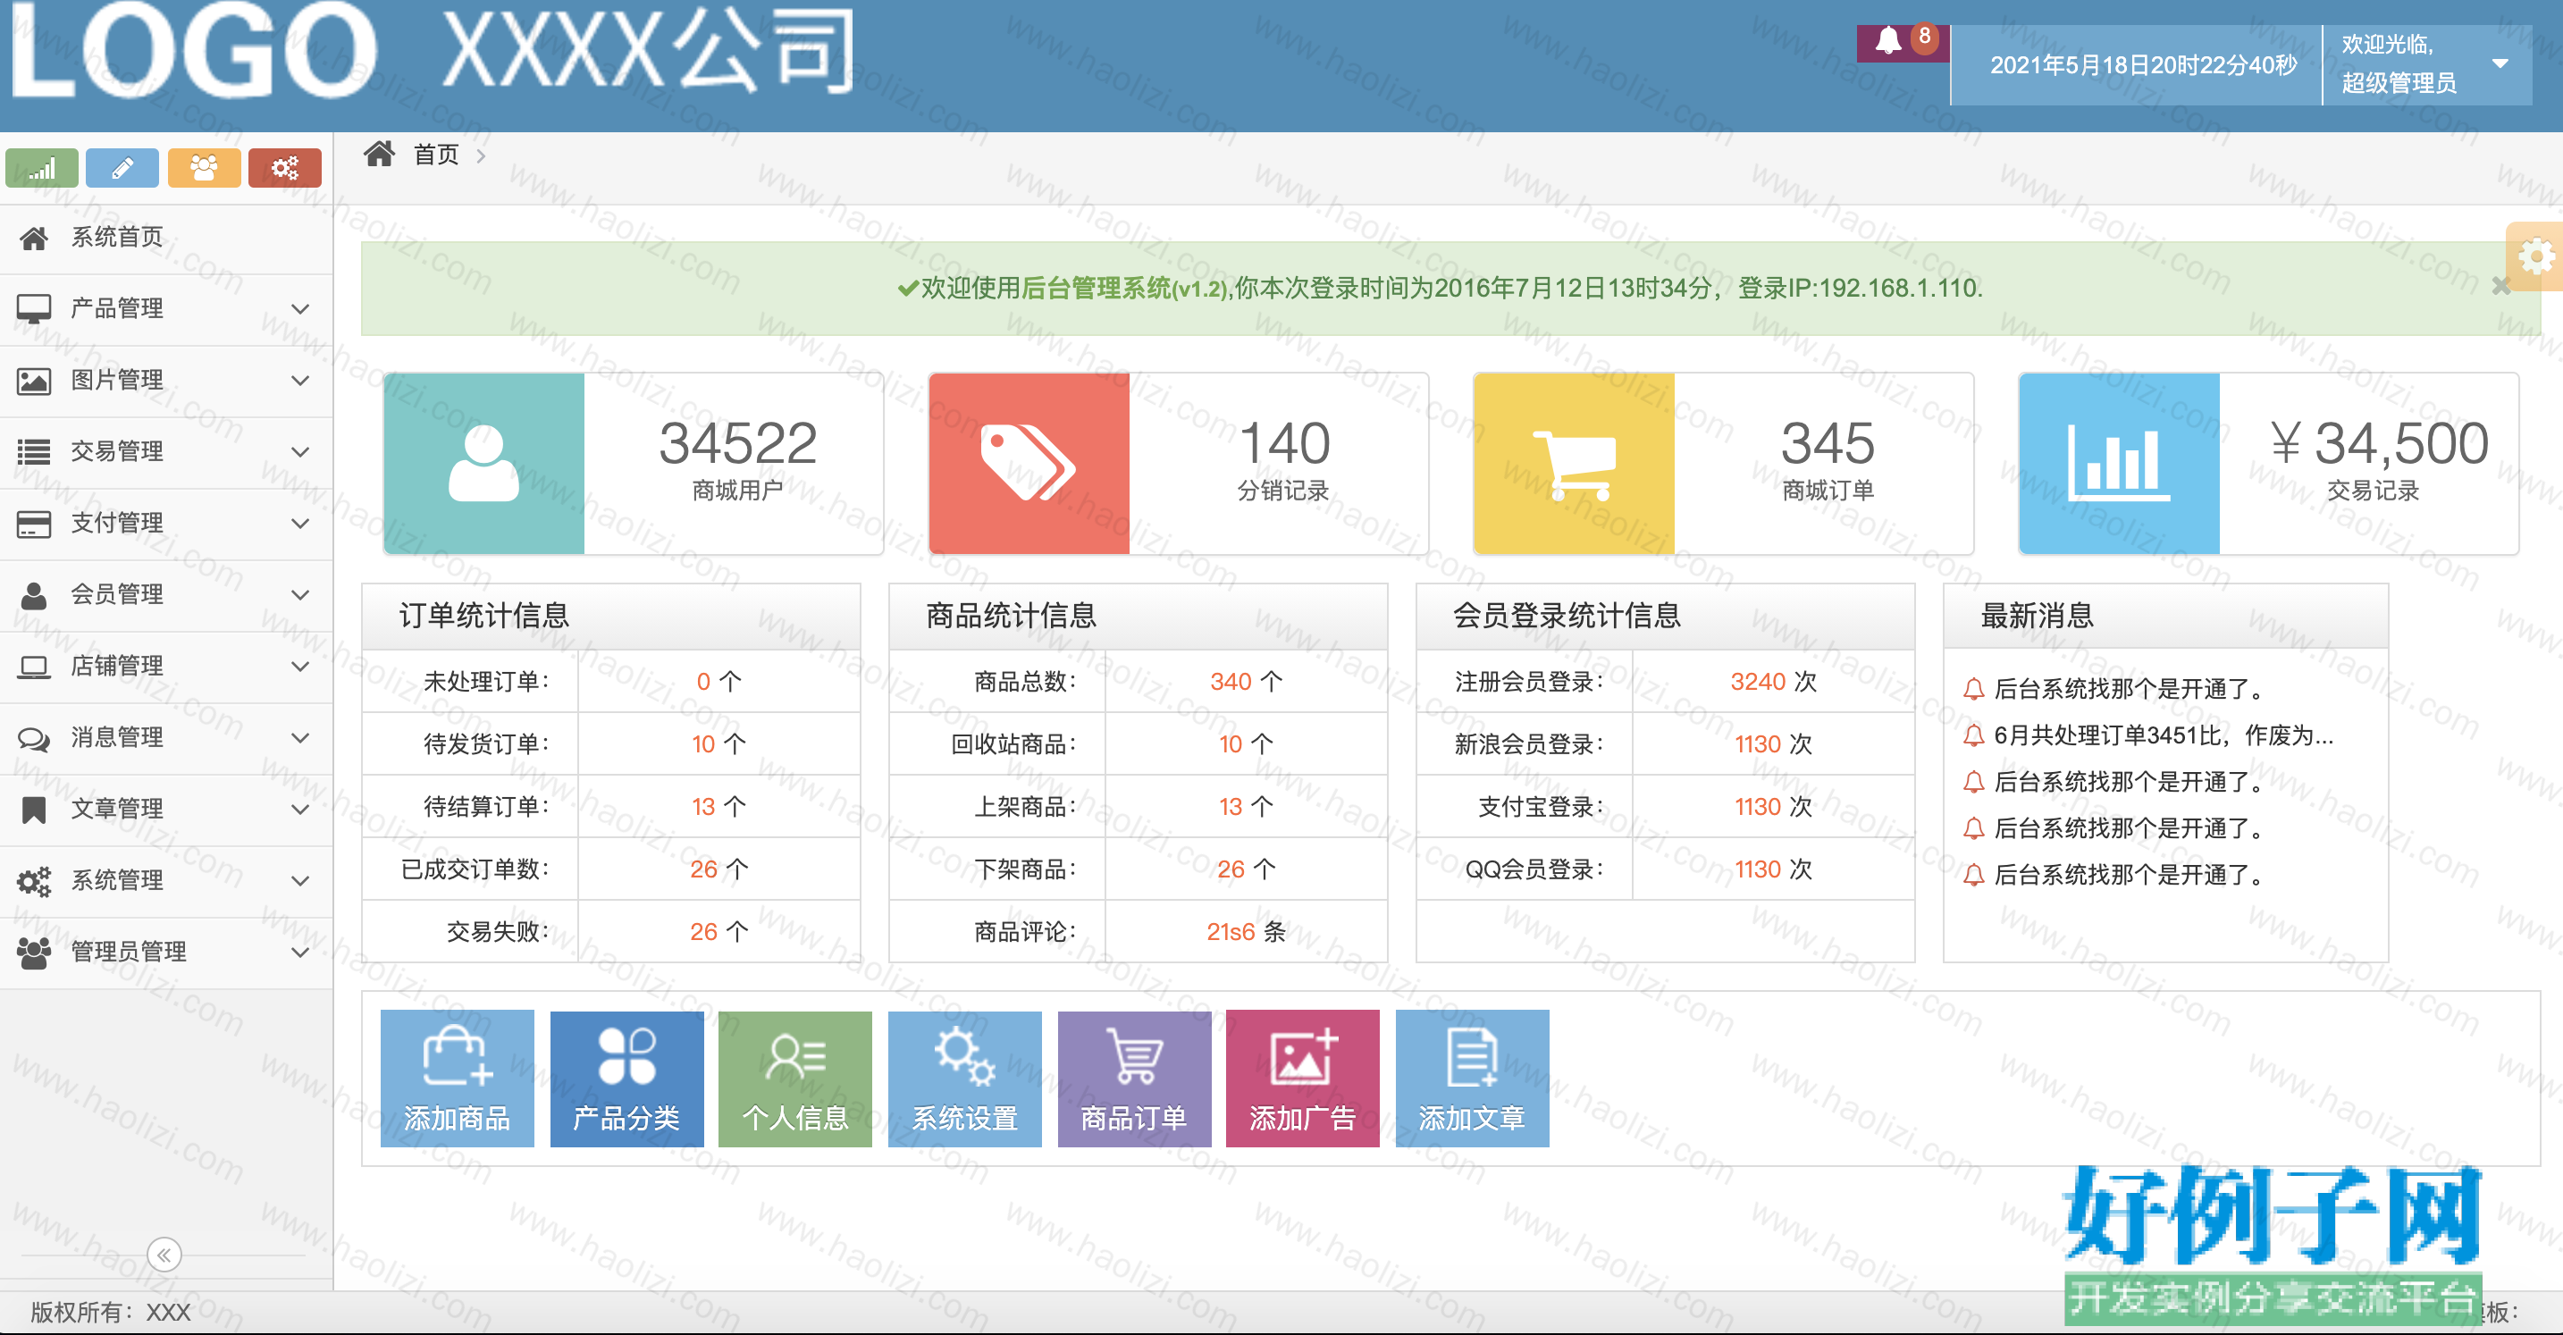Screen dimensions: 2563x1335
Task: Open the notification bell with badge 8
Action: (x=1902, y=43)
